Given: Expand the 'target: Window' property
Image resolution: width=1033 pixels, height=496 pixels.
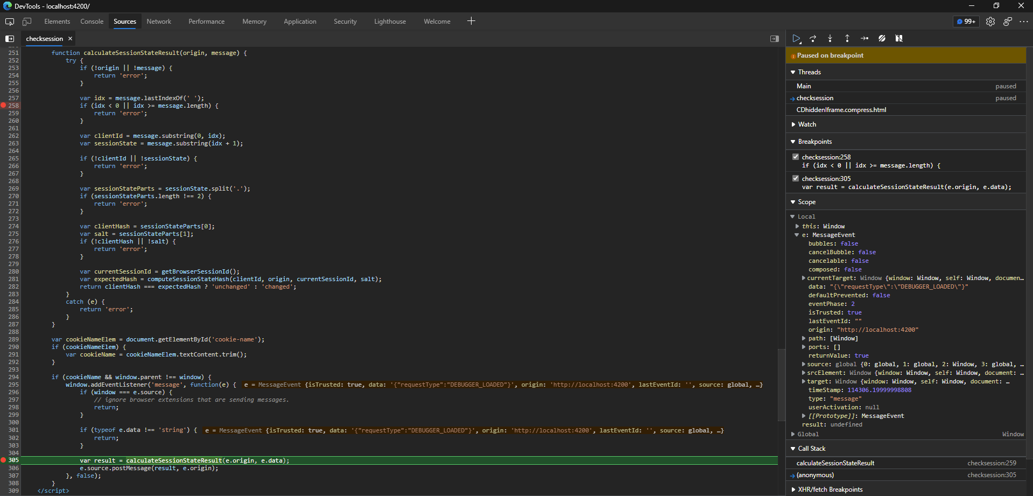Looking at the screenshot, I should tap(804, 381).
